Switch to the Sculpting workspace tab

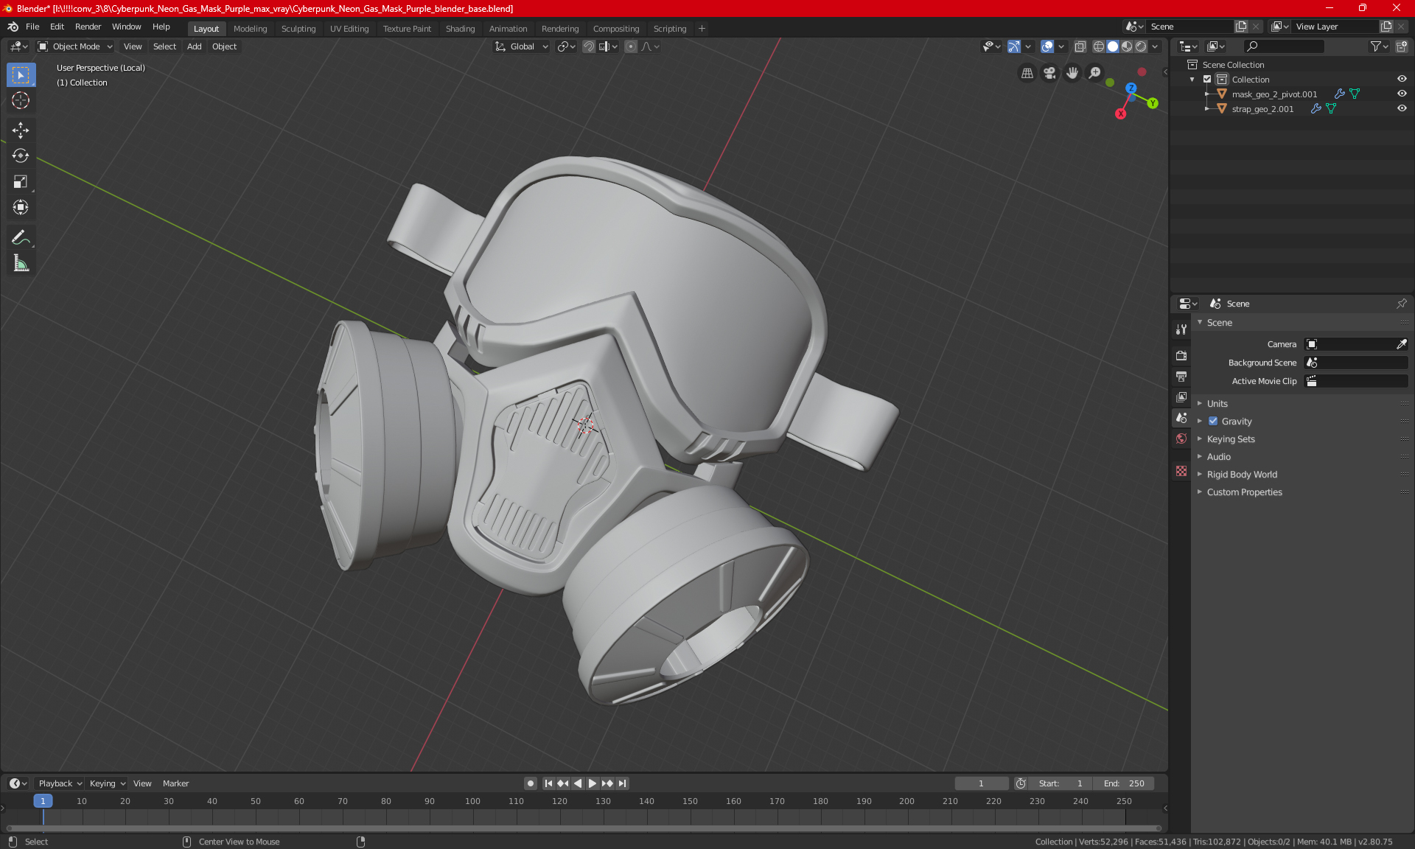[x=298, y=29]
